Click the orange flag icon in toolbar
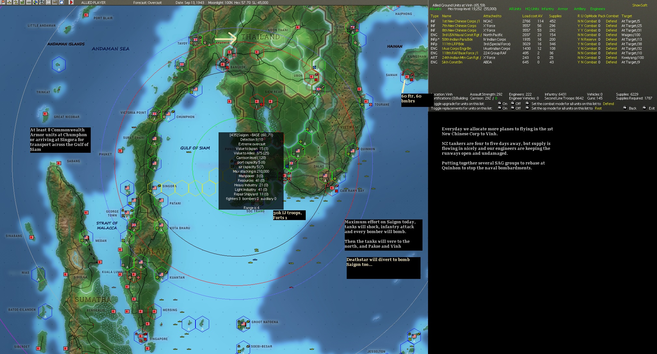Image resolution: width=657 pixels, height=354 pixels. pyautogui.click(x=3, y=2)
